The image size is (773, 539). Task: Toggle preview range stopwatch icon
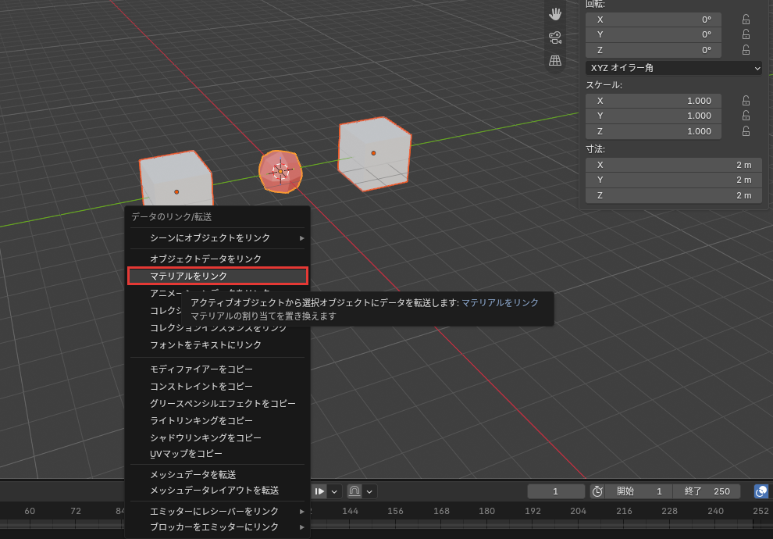click(597, 491)
